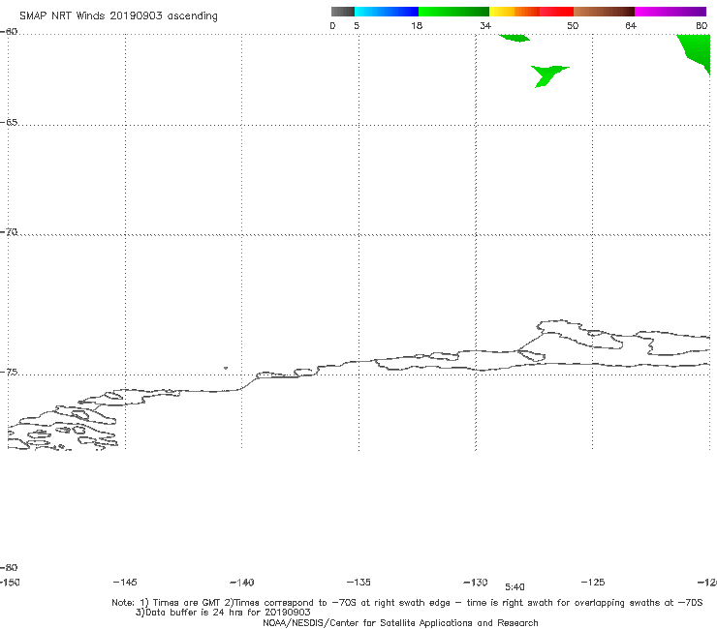Image resolution: width=717 pixels, height=629 pixels.
Task: Click the color bar label "64"
Action: 631,26
